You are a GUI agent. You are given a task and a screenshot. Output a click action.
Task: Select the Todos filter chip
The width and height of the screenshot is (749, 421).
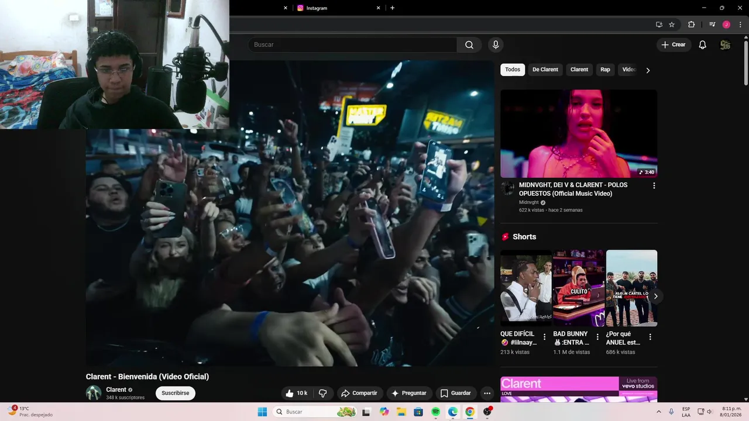pyautogui.click(x=513, y=70)
